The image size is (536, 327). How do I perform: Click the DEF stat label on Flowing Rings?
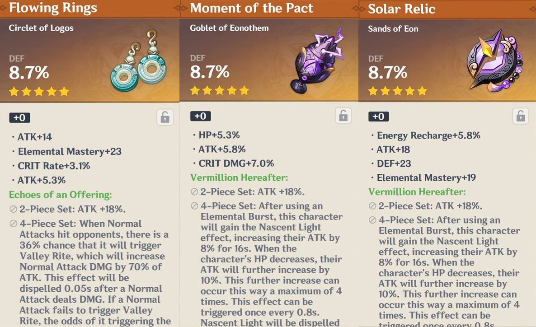coord(17,58)
